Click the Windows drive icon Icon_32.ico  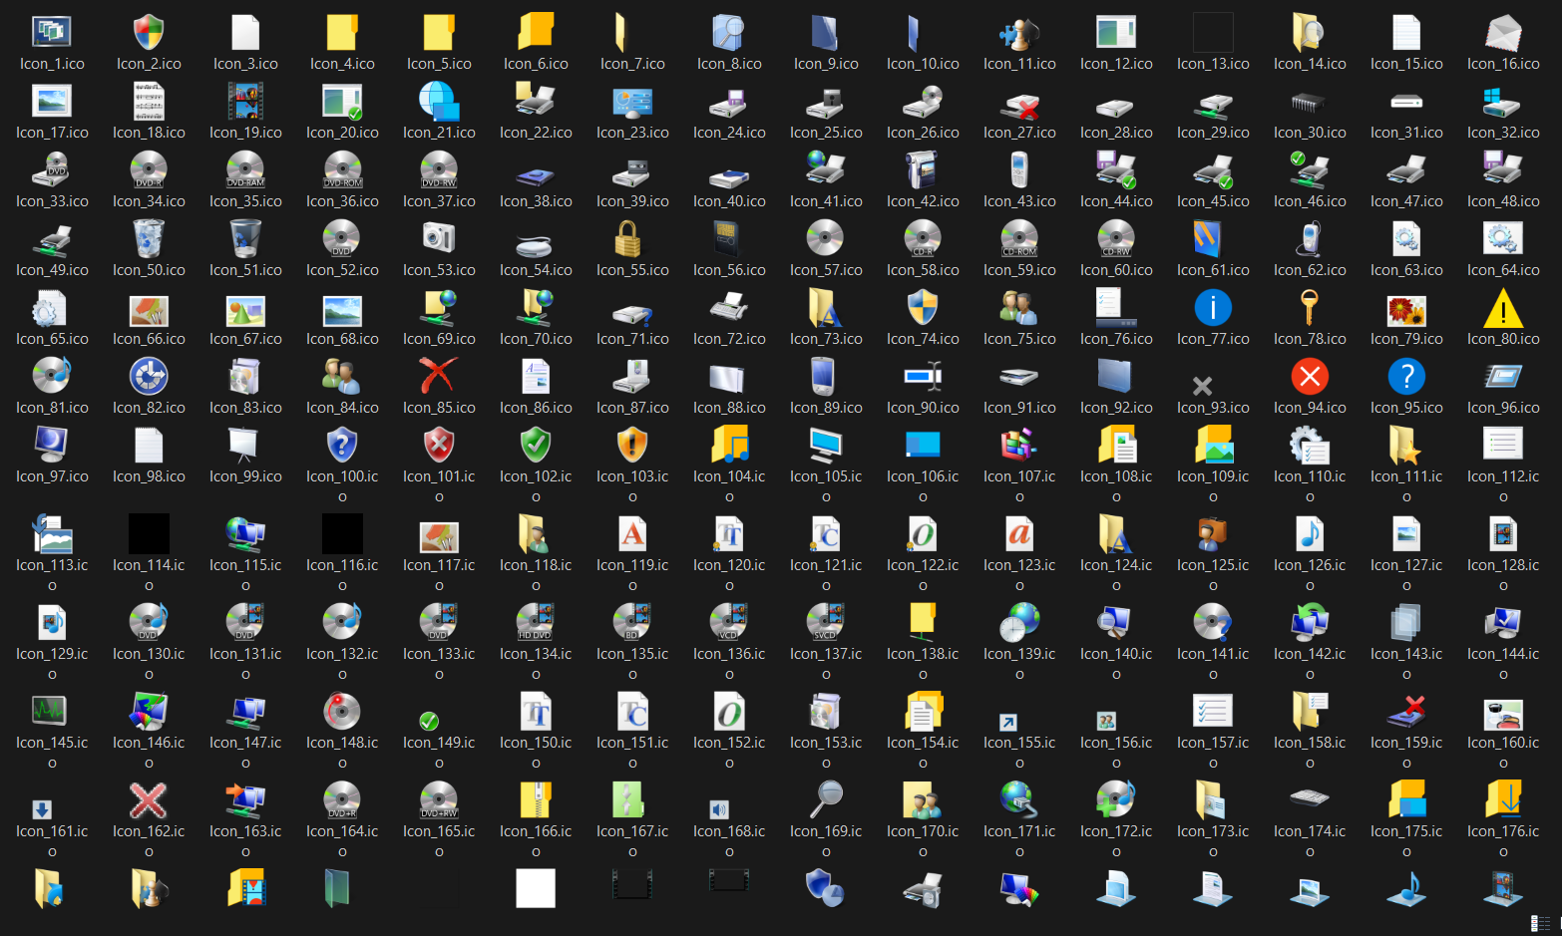point(1503,102)
